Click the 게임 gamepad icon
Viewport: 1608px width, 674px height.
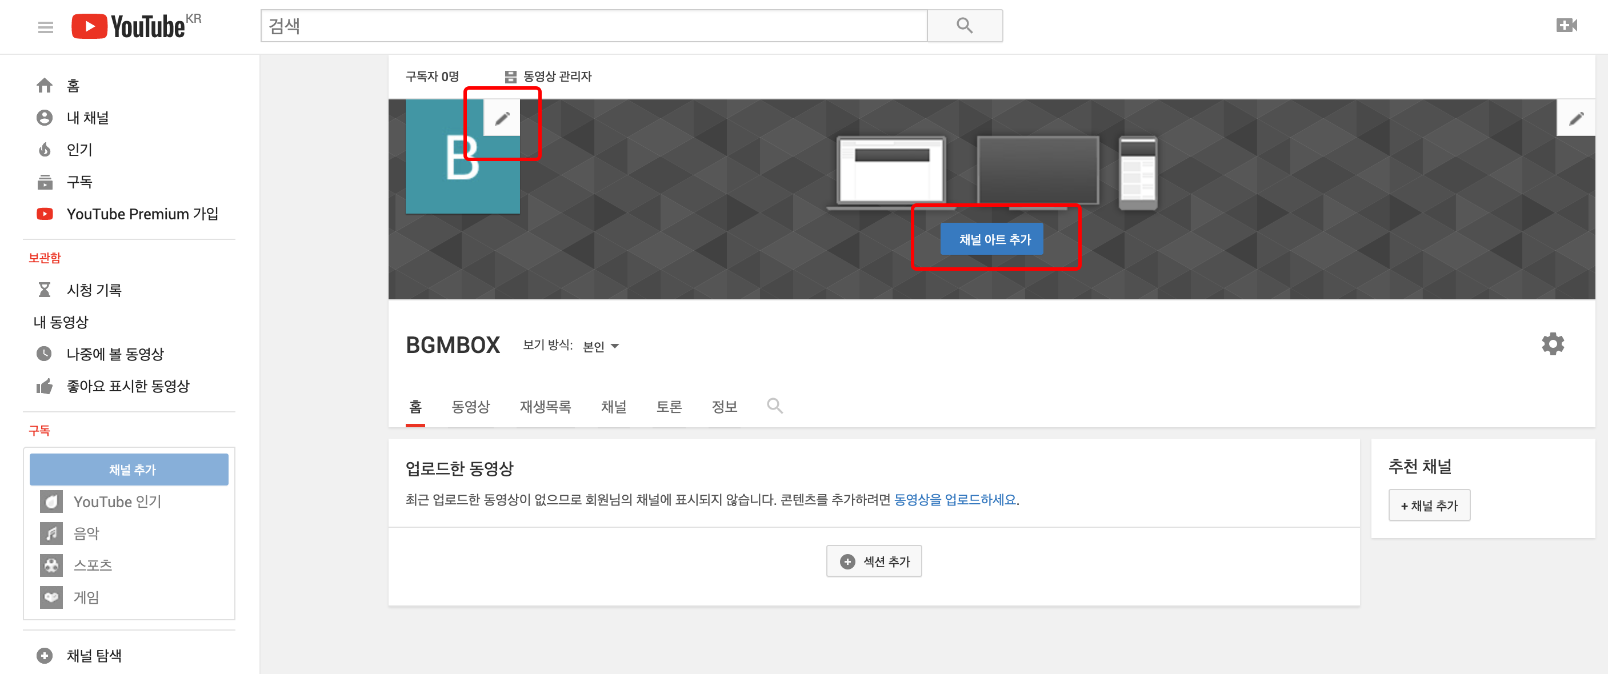tap(51, 597)
